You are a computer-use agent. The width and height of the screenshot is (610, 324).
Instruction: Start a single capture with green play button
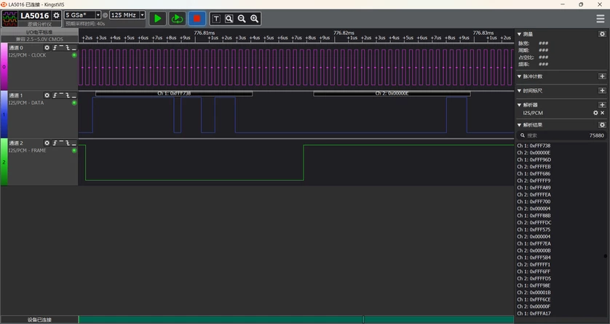pos(157,18)
